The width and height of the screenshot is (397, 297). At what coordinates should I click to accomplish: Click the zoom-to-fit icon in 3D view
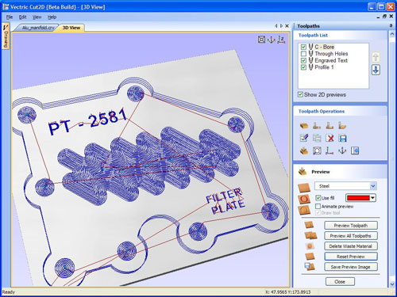click(x=261, y=40)
